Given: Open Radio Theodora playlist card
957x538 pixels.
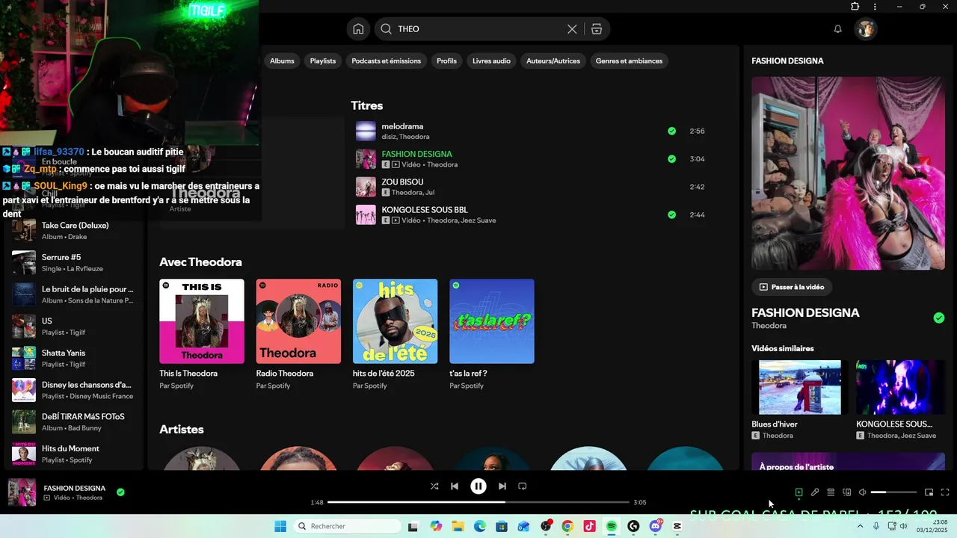Looking at the screenshot, I should (298, 335).
